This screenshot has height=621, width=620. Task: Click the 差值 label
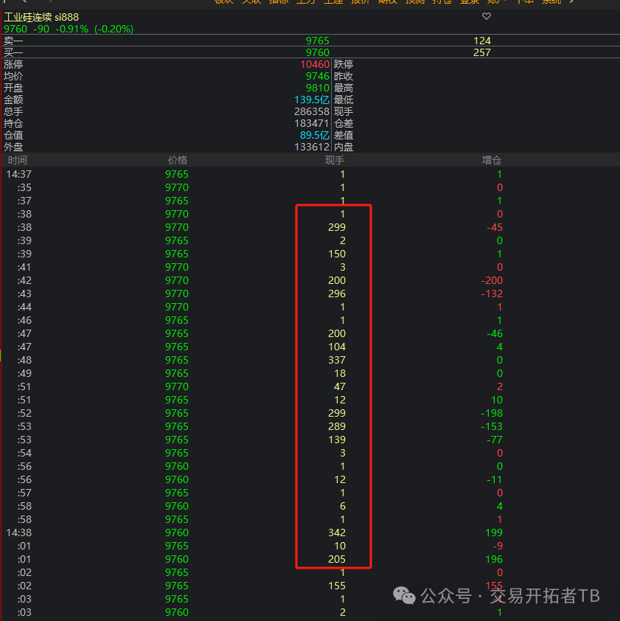[x=344, y=136]
